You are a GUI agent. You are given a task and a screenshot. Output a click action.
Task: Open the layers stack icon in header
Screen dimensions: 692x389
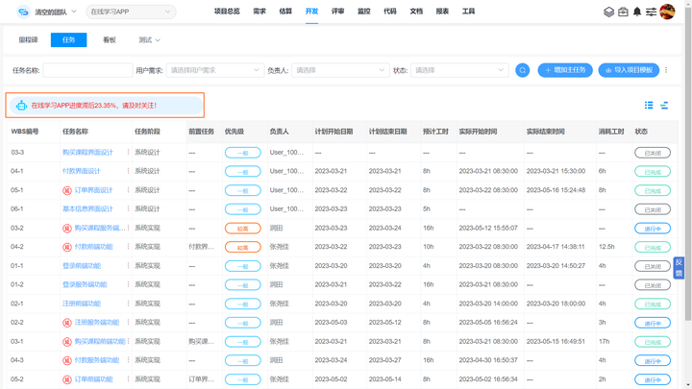coord(608,12)
